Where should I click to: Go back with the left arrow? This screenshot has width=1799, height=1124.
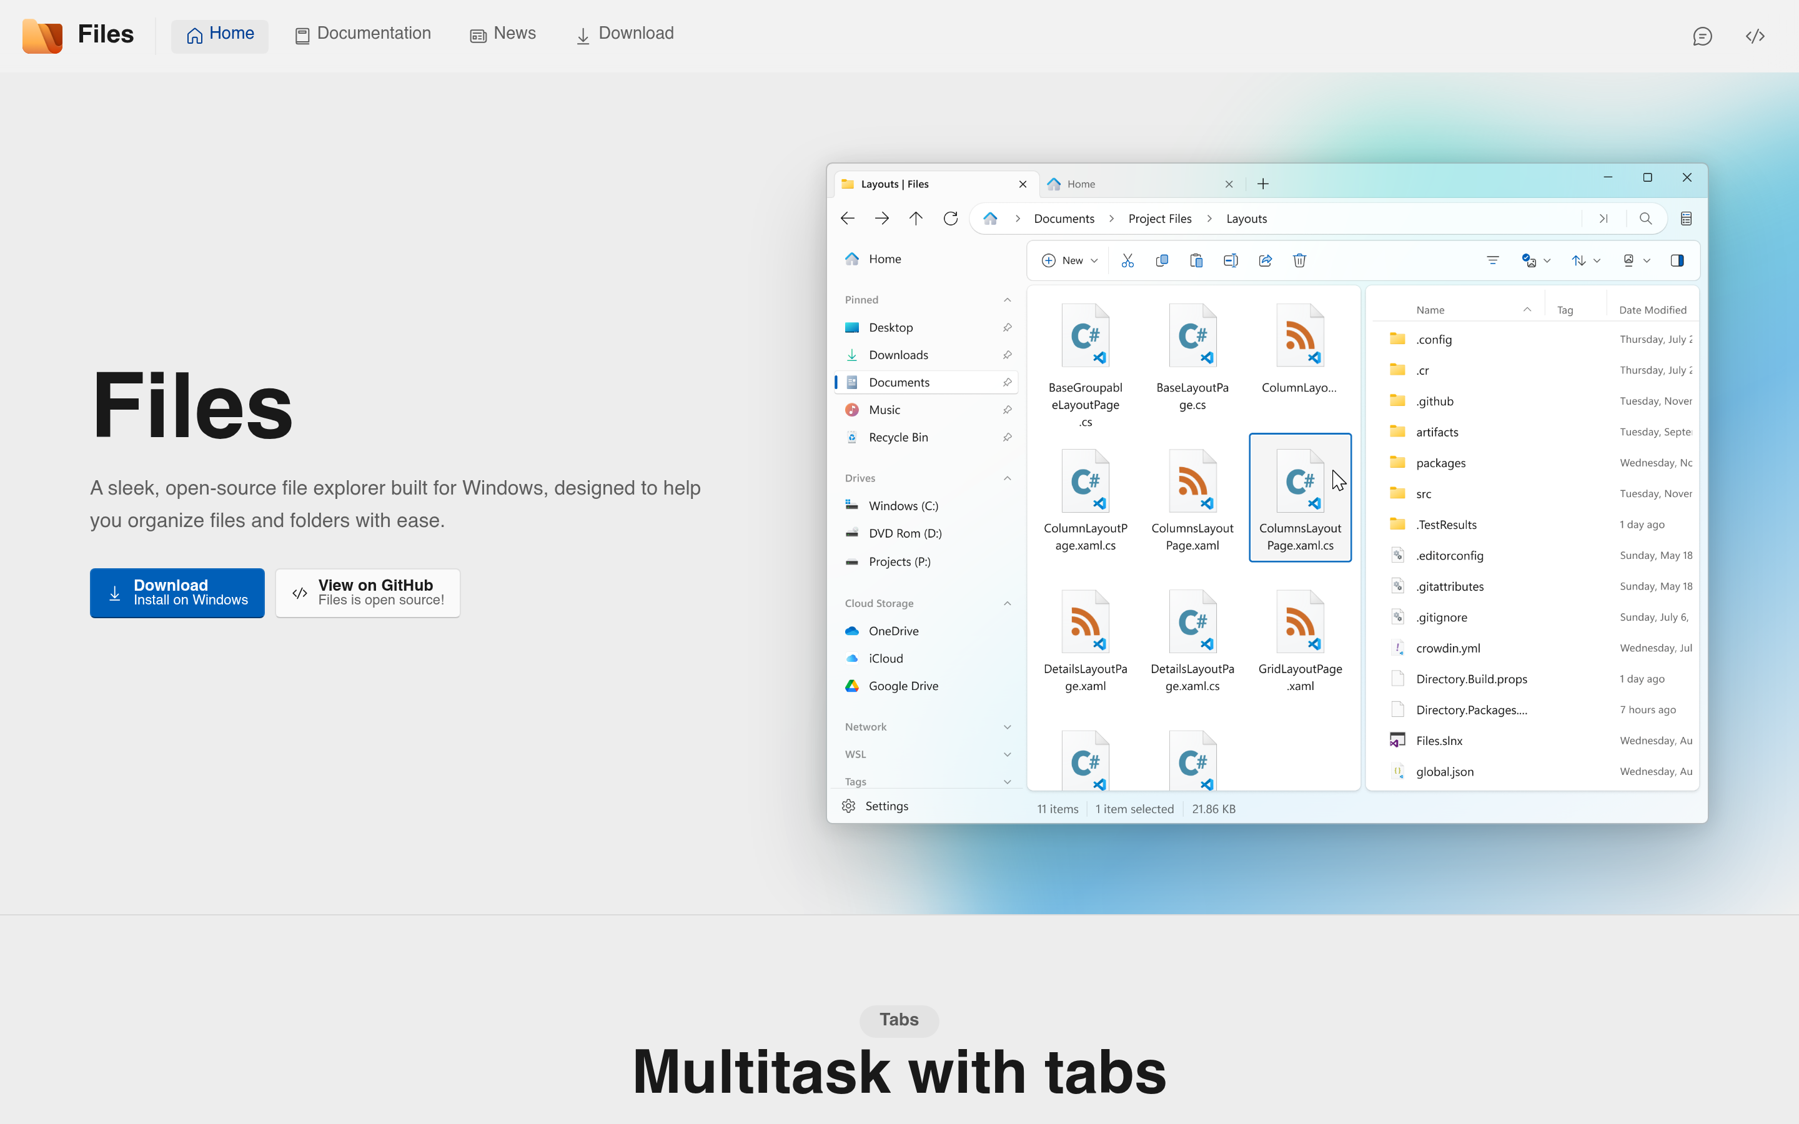[x=848, y=219]
